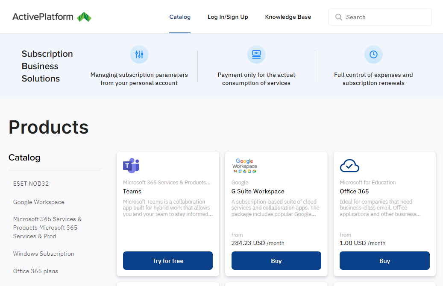Select Office 365 plans in the Catalog sidebar

click(x=35, y=271)
